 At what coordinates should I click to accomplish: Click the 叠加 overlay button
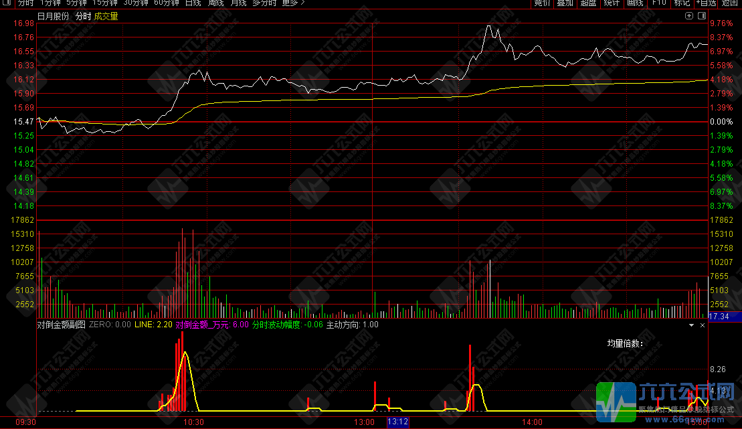[565, 3]
